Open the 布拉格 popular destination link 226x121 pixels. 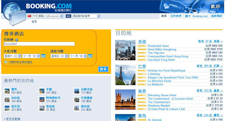16,98
